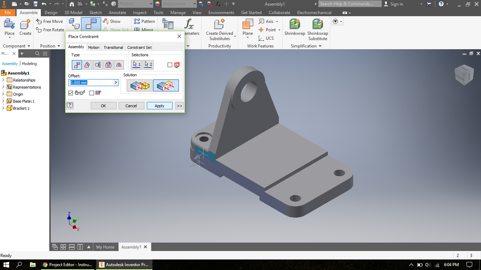Screen dimensions: 481x270
Task: Expand the Origin folder in browser tree
Action: click(x=3, y=94)
